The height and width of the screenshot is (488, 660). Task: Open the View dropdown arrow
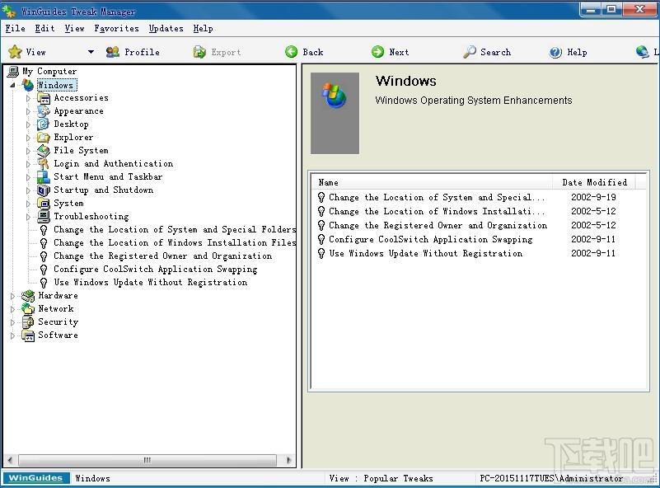click(91, 52)
